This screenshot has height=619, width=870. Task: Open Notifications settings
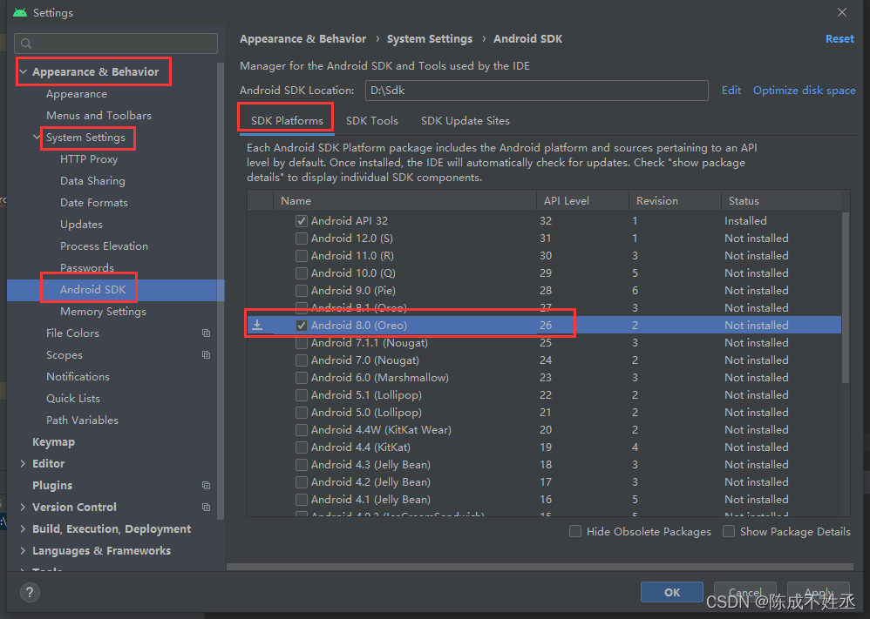(78, 377)
